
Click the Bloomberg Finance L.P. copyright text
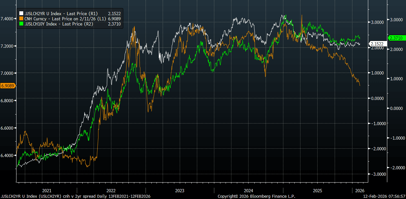[x=256, y=196]
